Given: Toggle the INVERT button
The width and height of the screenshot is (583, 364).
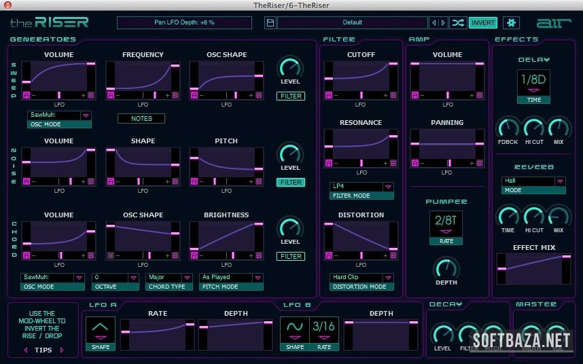Looking at the screenshot, I should tap(482, 22).
